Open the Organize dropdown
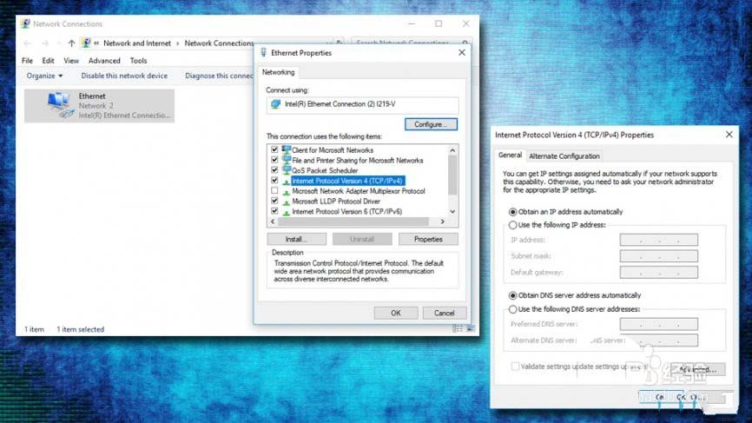The height and width of the screenshot is (423, 752). click(44, 76)
